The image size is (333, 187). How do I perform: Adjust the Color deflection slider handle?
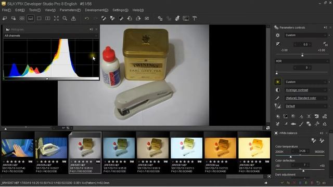tap(303, 170)
